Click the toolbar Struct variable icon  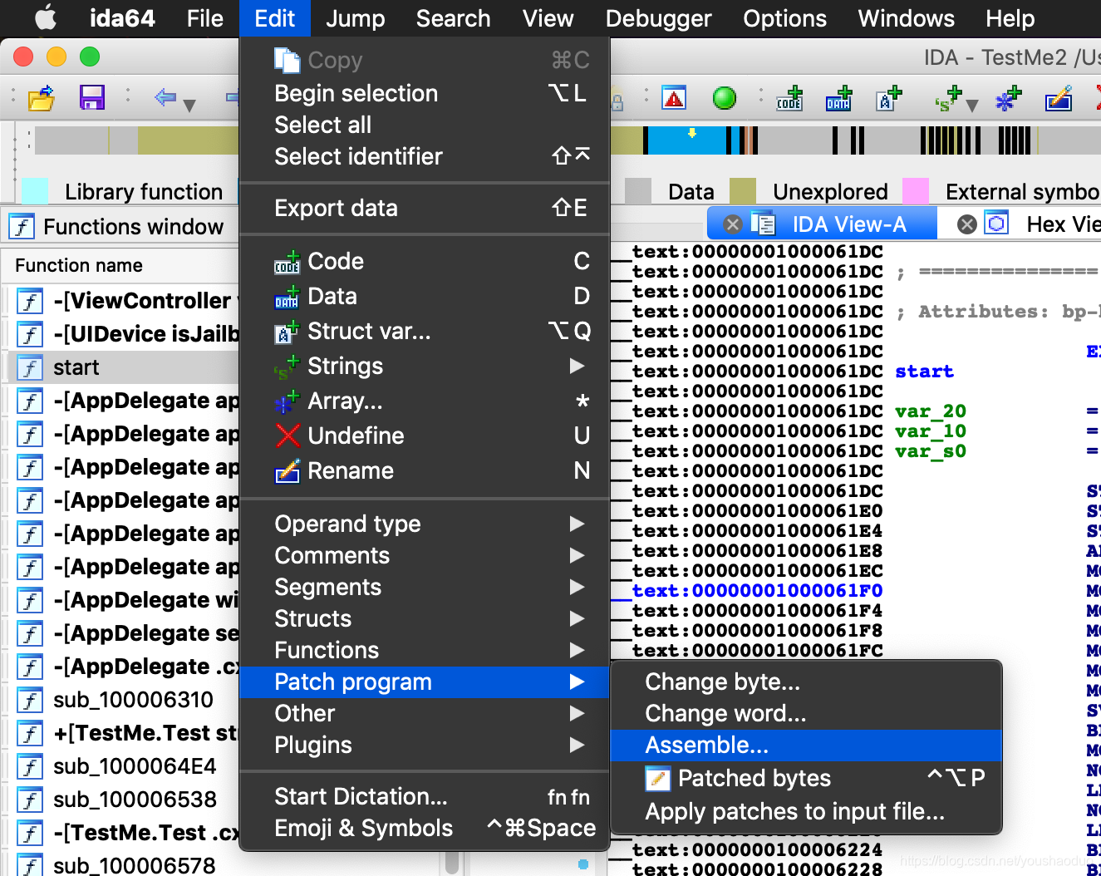pos(889,98)
